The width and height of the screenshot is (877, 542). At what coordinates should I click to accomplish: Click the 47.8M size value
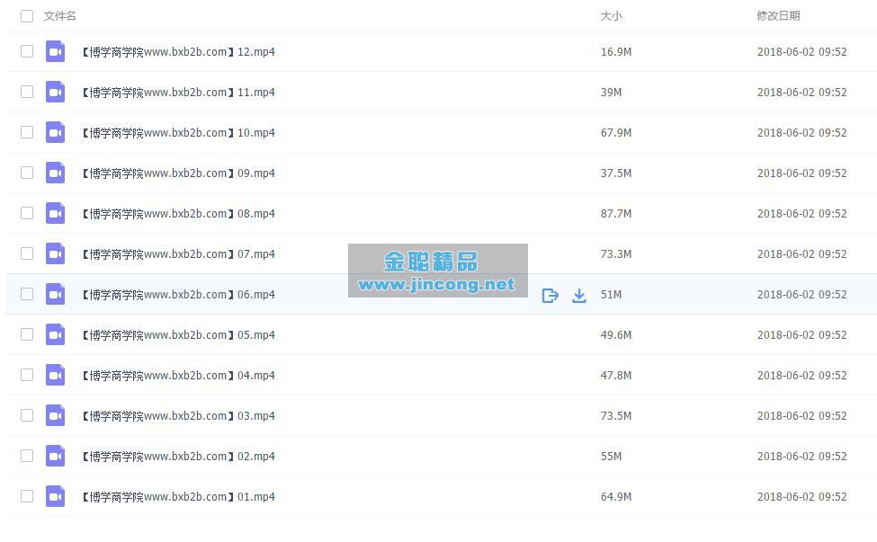coord(616,376)
